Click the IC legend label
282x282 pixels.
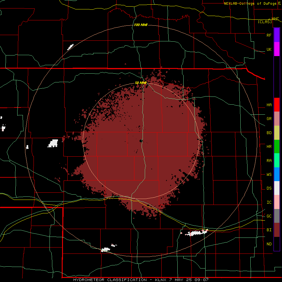[x=269, y=202]
